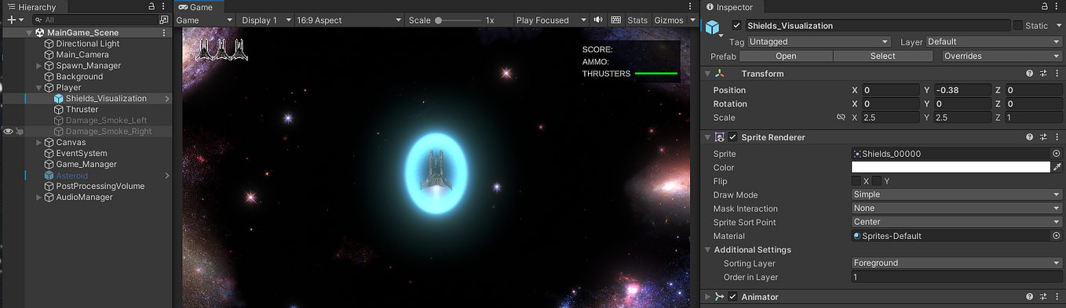Screen dimensions: 1066x308
Task: Open the Hierarchy panel kebab menu
Action: click(x=164, y=6)
